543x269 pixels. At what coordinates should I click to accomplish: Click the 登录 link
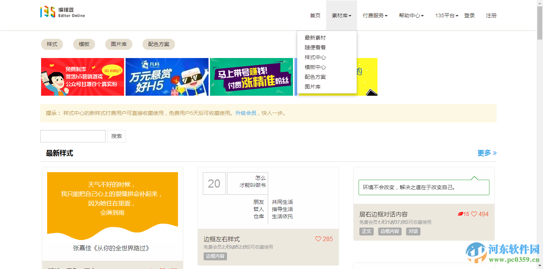[469, 15]
